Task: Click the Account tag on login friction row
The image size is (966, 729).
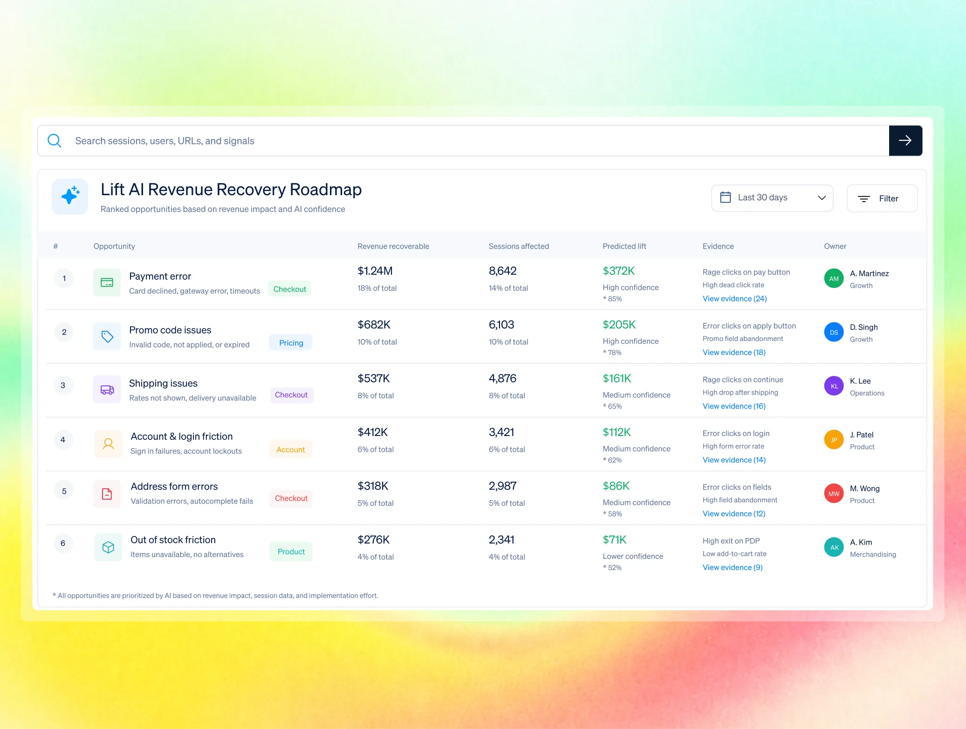Action: tap(291, 450)
